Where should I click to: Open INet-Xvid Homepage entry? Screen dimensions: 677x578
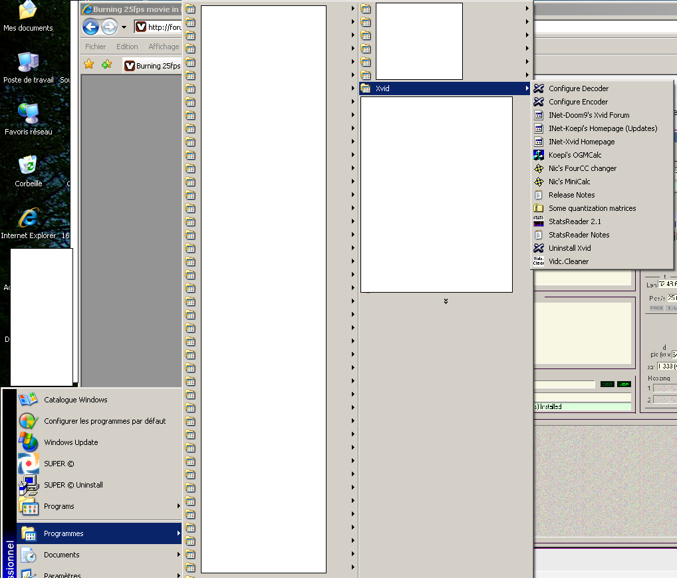602,142
